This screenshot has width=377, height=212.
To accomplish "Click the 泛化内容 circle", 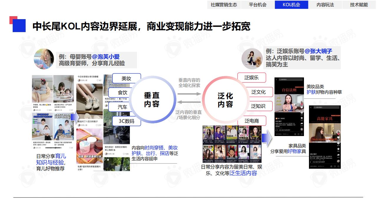I will tap(225, 100).
